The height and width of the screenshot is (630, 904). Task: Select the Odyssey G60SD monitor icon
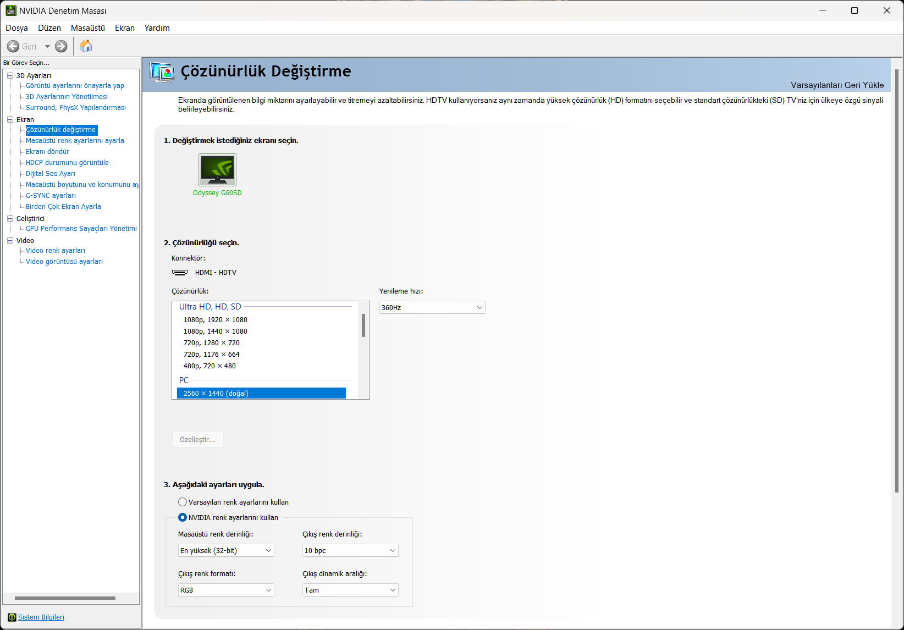[x=217, y=170]
